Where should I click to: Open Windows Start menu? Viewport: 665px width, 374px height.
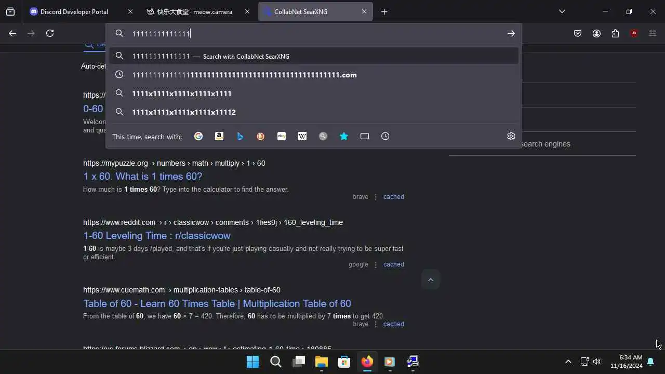tap(253, 362)
